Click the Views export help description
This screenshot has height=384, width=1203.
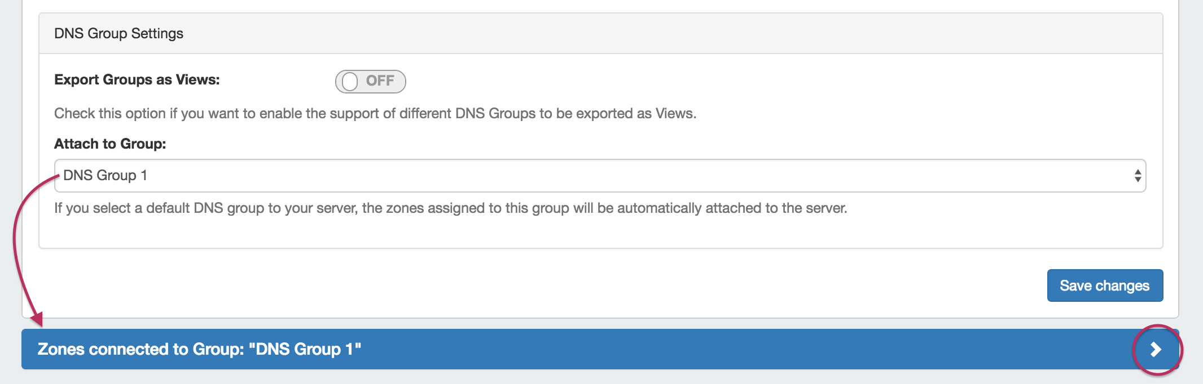click(x=375, y=114)
